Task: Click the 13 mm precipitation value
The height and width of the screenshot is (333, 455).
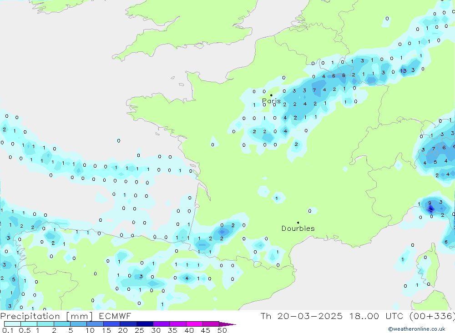Action: tap(403, 71)
